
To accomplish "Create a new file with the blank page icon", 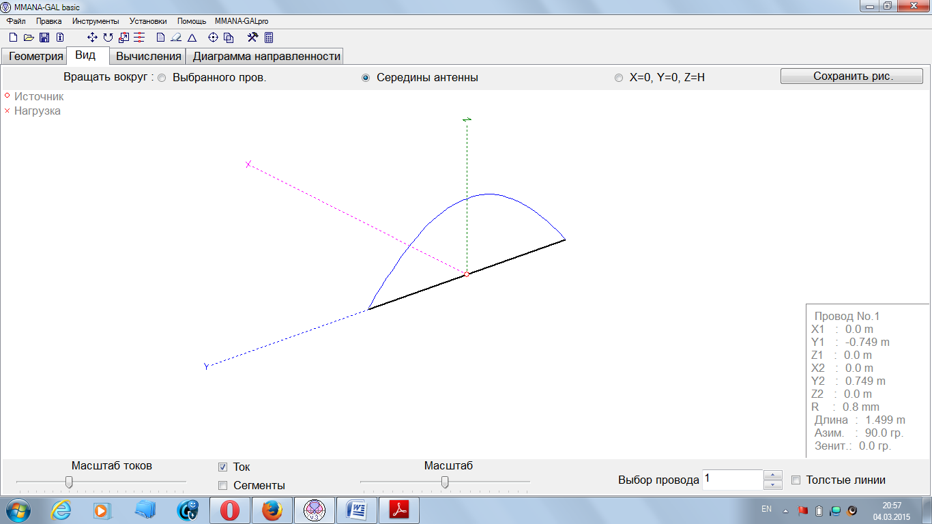I will [x=13, y=38].
